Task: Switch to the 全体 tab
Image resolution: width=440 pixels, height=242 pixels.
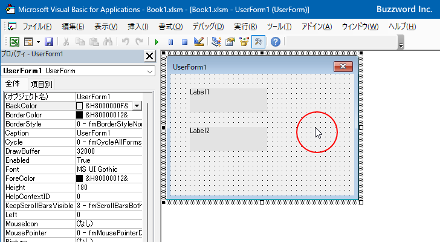Action: click(13, 83)
